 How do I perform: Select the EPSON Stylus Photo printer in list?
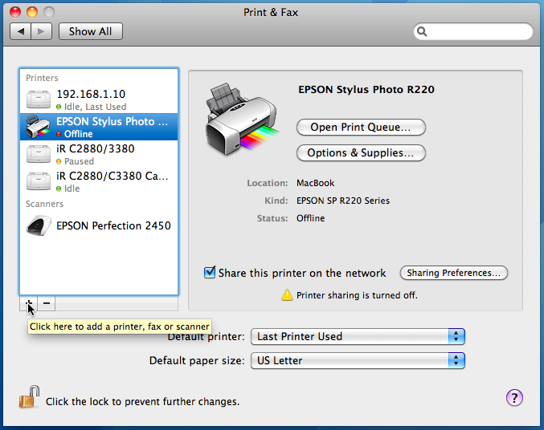[x=99, y=127]
